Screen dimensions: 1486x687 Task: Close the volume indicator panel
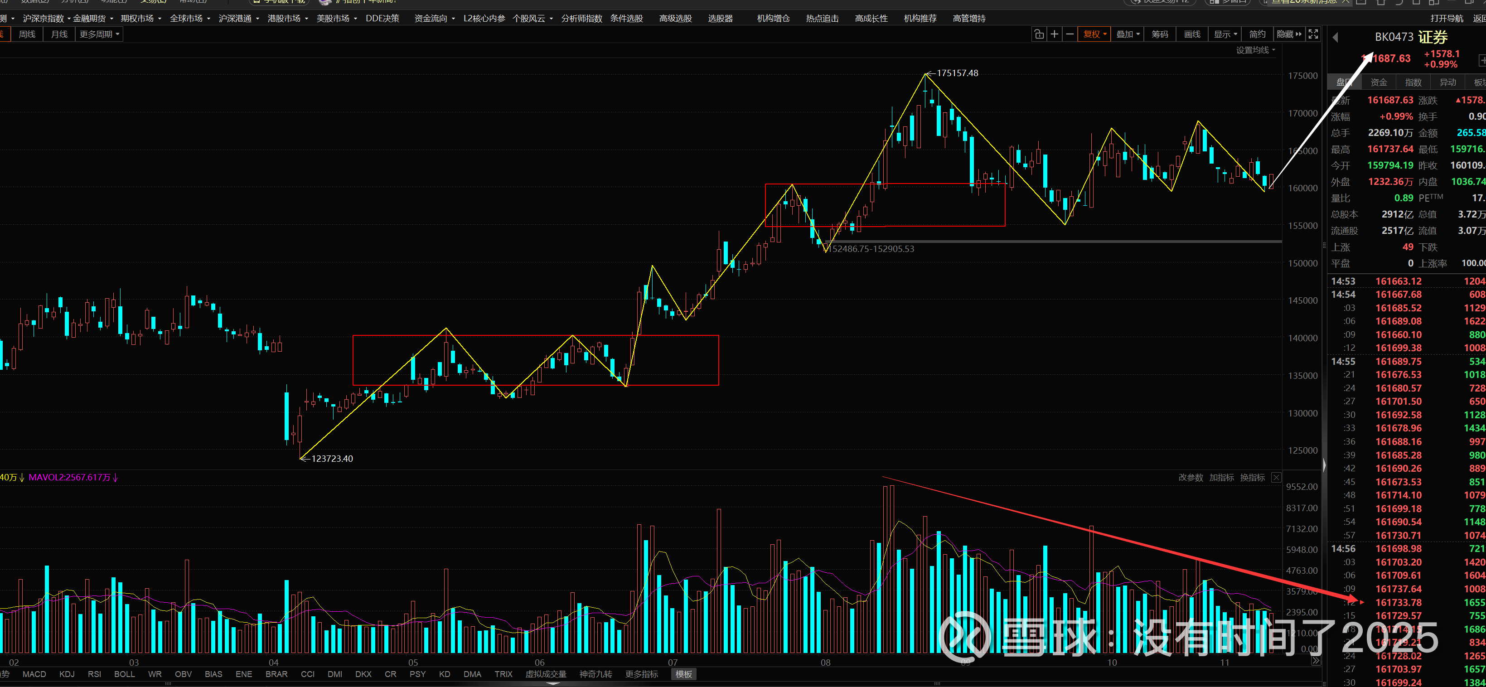coord(1277,478)
